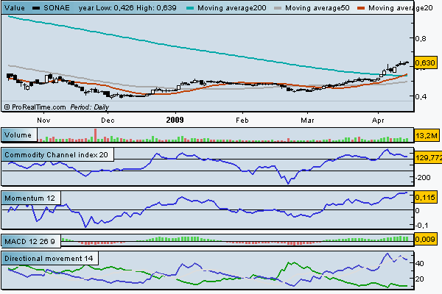The height and width of the screenshot is (294, 442).
Task: Click the black SONAE legend swatch
Action: click(36, 8)
